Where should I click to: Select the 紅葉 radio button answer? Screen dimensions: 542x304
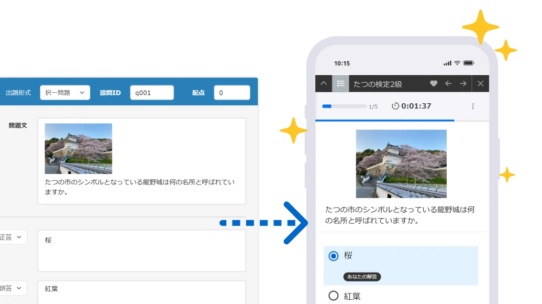(x=334, y=296)
